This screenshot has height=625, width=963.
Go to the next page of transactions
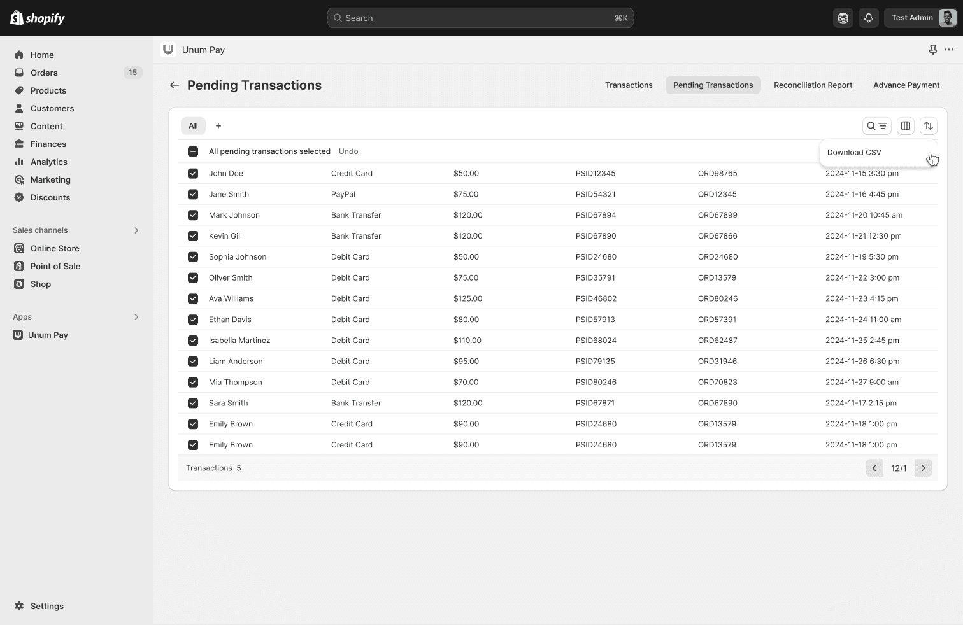(x=923, y=468)
